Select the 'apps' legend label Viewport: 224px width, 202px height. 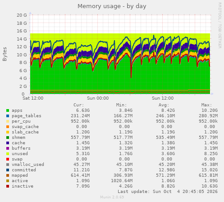coord(17,110)
